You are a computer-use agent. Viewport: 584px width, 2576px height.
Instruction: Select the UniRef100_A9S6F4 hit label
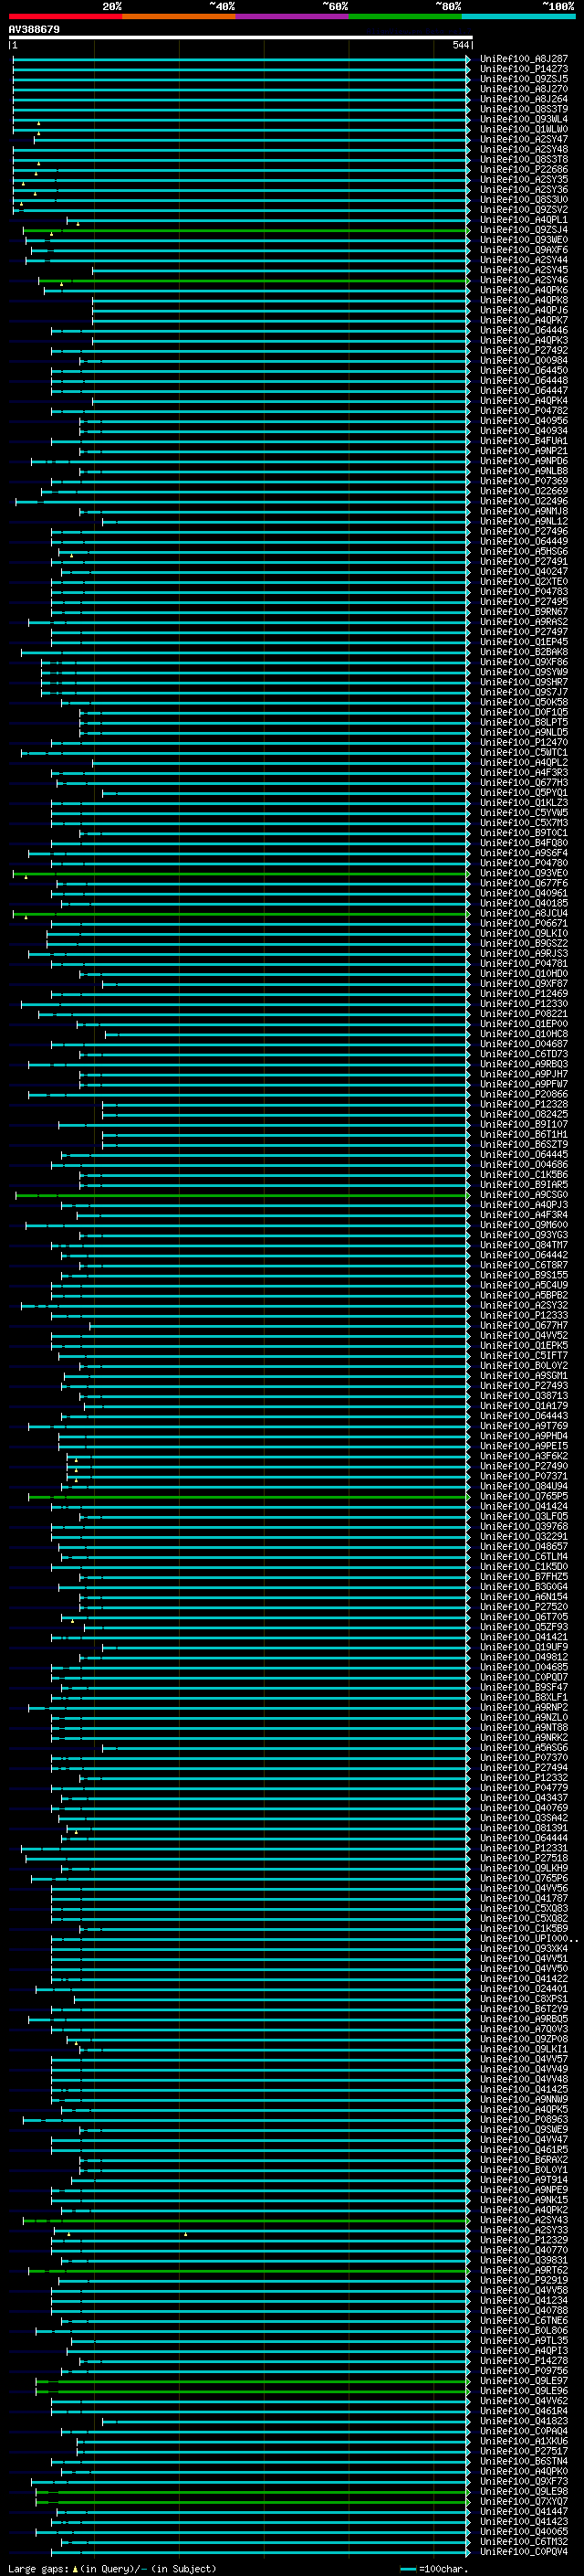point(524,853)
